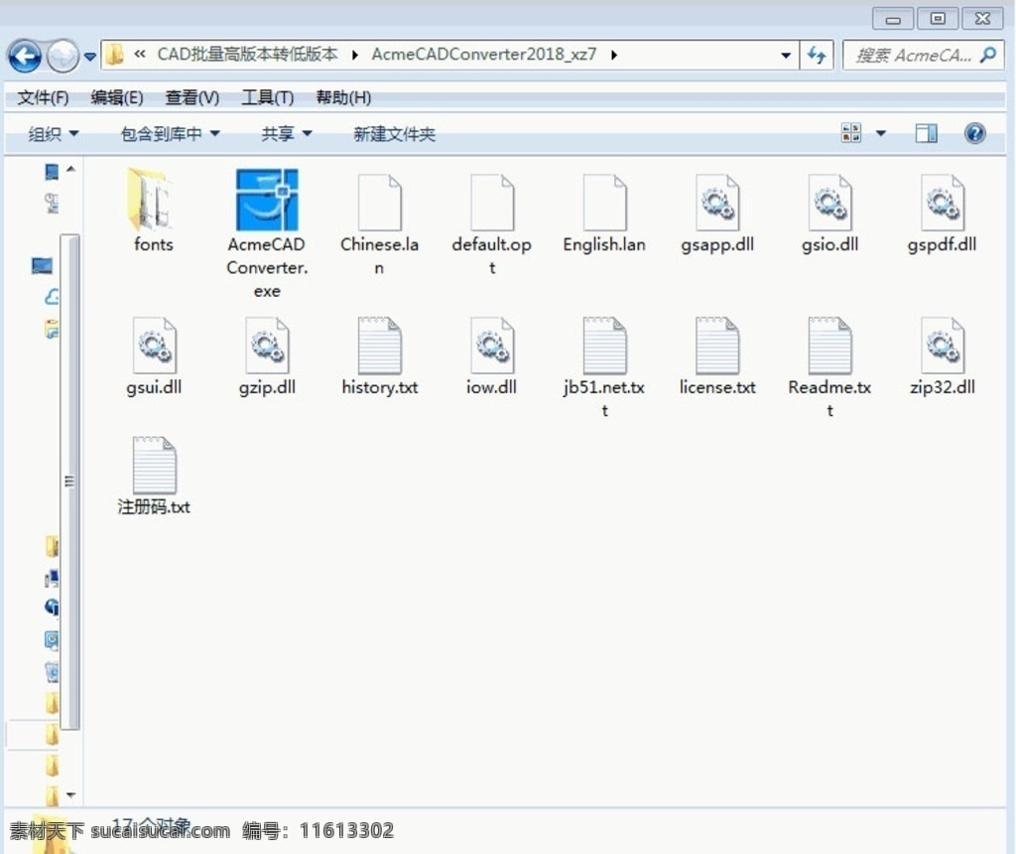Image resolution: width=1016 pixels, height=854 pixels.
Task: Click the computer icon in navigation pane
Action: coord(42,265)
